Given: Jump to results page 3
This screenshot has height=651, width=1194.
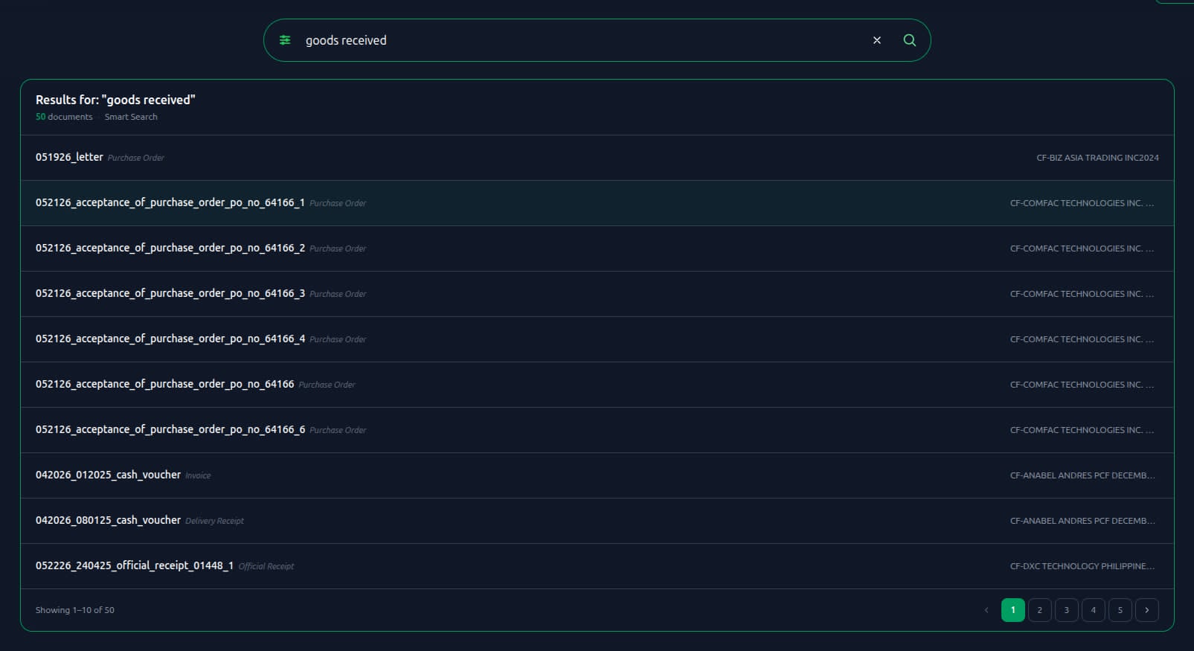Looking at the screenshot, I should click(x=1067, y=610).
